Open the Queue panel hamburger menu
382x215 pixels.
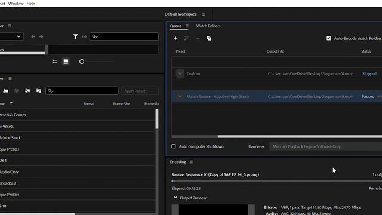point(187,26)
